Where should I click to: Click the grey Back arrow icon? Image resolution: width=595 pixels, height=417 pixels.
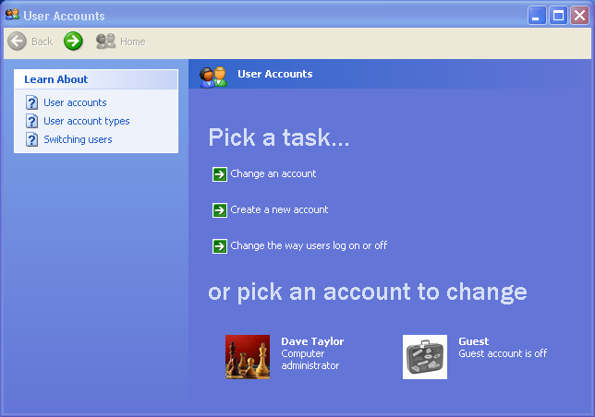tap(17, 42)
